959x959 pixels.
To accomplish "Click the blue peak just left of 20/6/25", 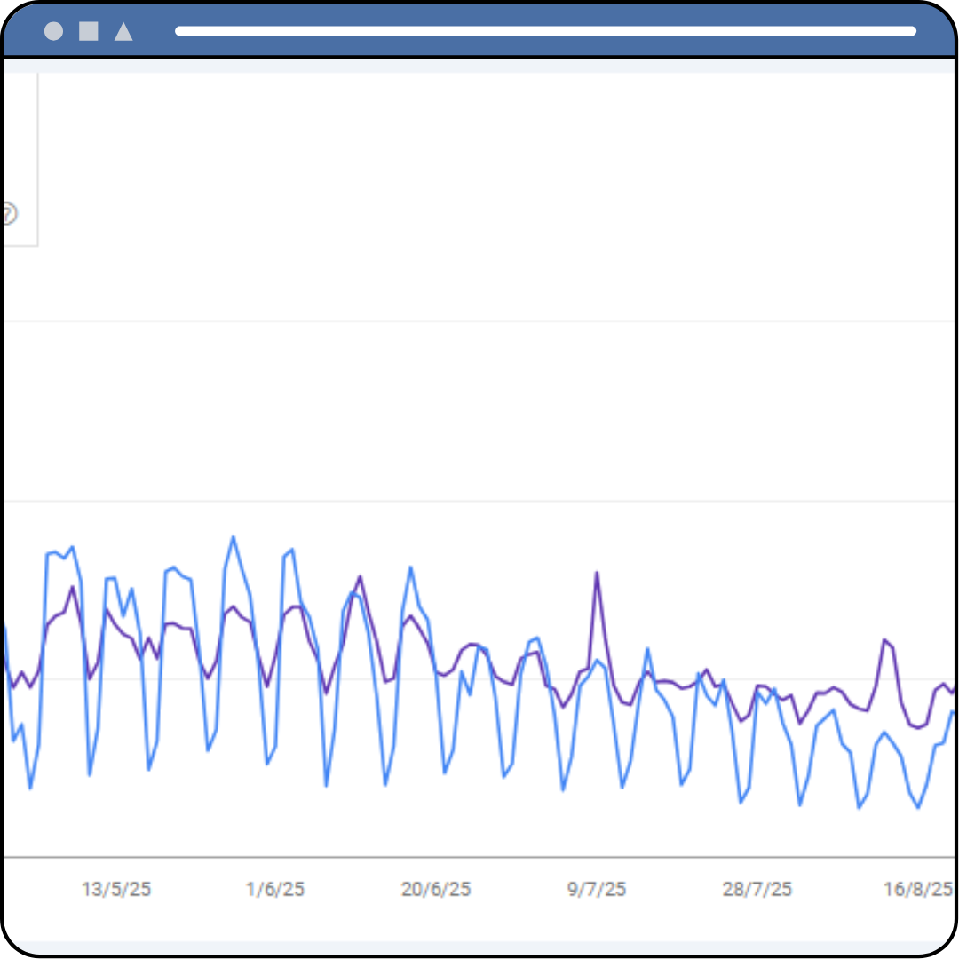I will [x=410, y=567].
